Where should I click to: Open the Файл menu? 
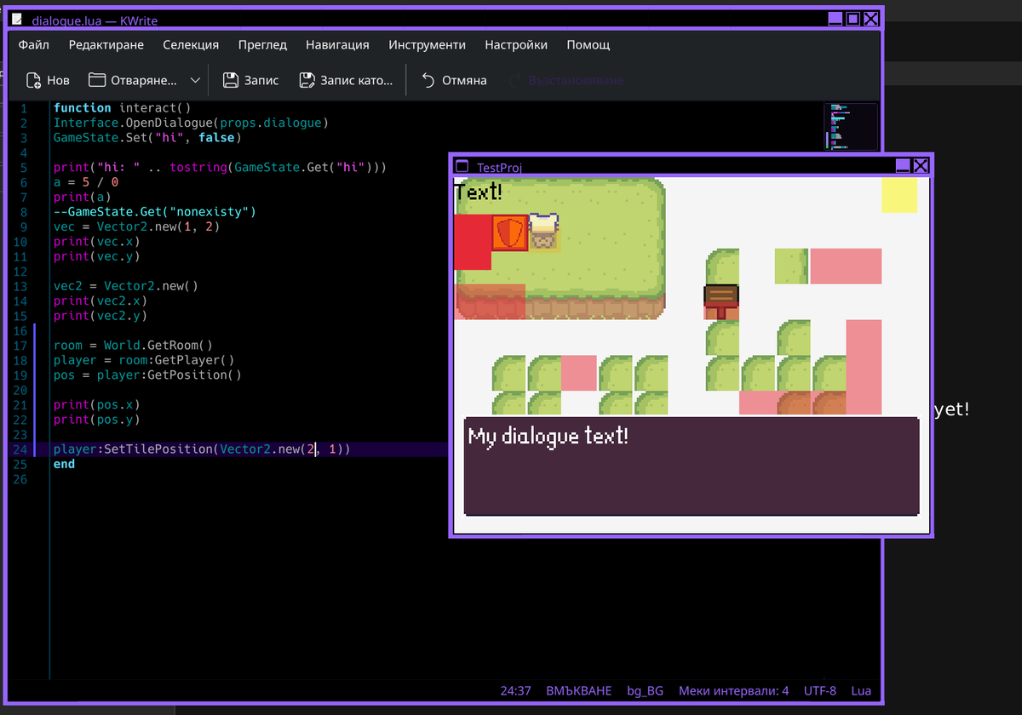point(34,45)
